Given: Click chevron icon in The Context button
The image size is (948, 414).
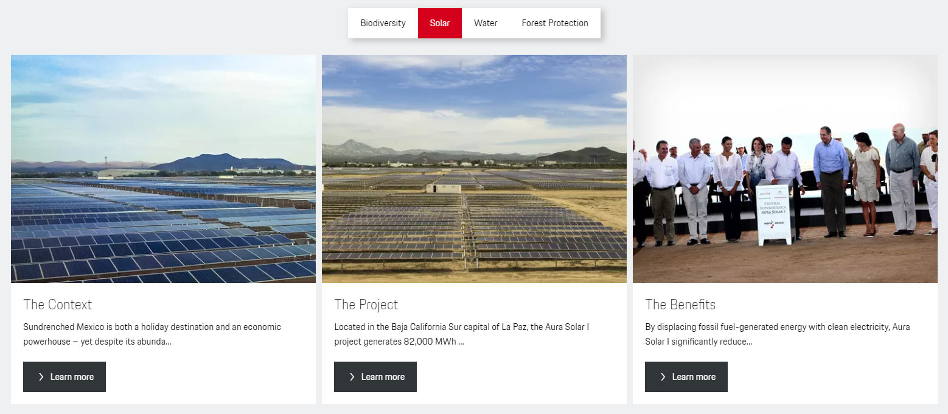Looking at the screenshot, I should (41, 377).
